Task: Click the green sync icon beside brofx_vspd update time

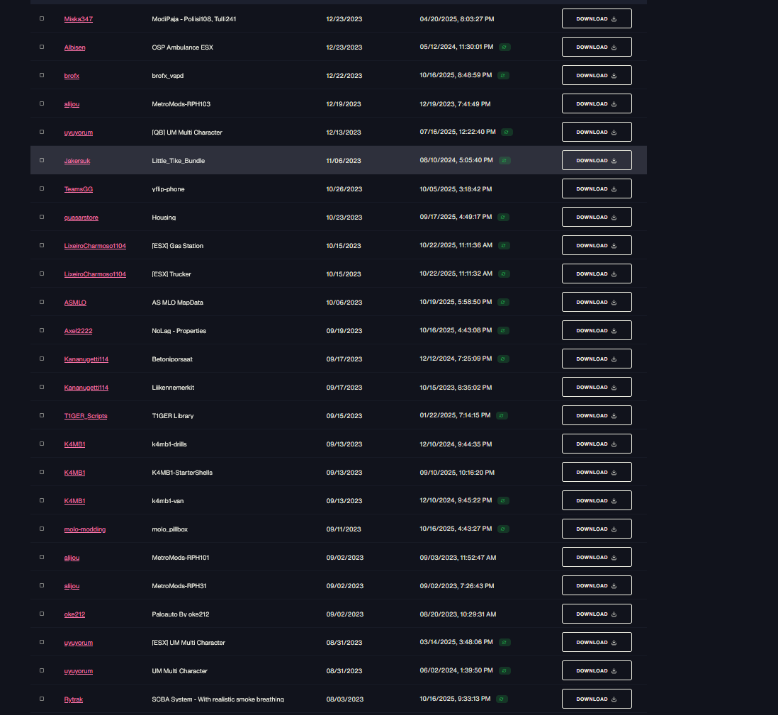Action: pyautogui.click(x=503, y=75)
